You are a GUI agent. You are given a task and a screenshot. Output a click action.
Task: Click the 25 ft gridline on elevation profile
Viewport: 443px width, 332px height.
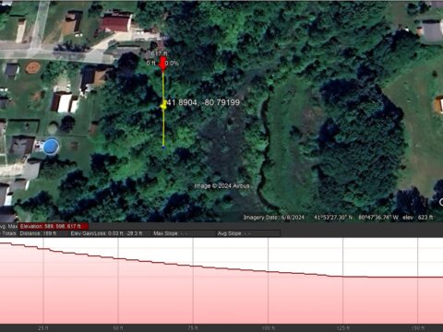coord(43,280)
